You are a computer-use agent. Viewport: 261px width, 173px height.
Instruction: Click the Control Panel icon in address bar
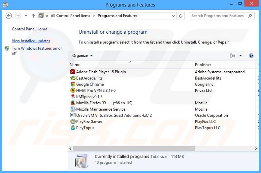point(41,16)
